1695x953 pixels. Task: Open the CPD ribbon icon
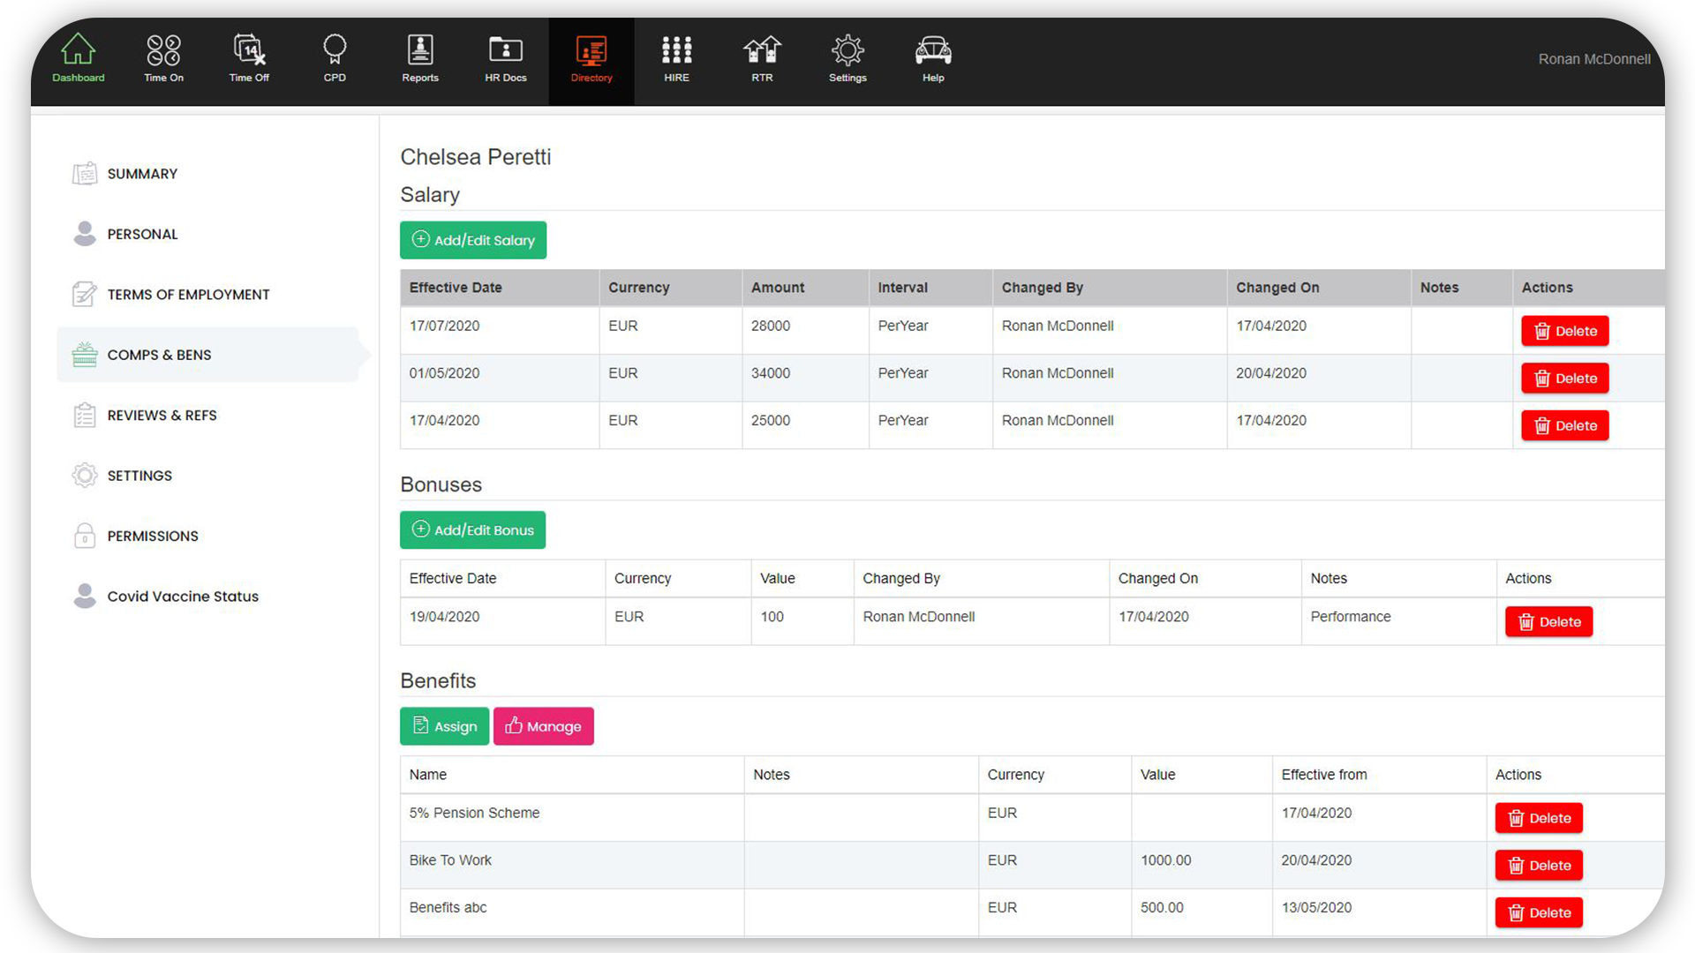click(335, 49)
